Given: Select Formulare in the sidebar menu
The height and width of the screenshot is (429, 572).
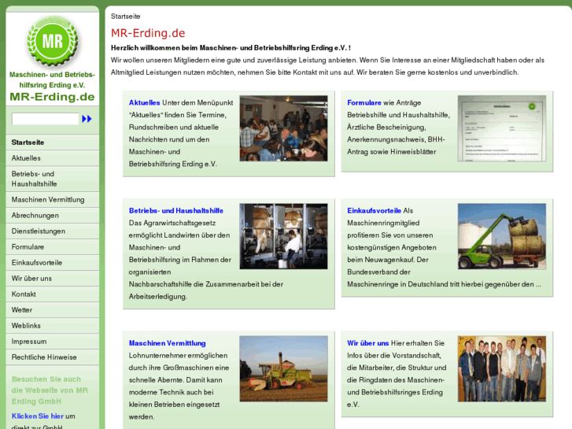Looking at the screenshot, I should [x=53, y=247].
